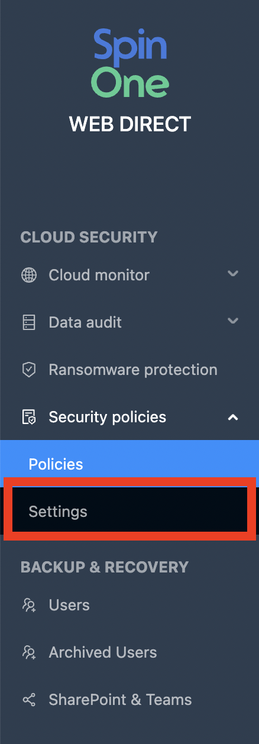This screenshot has width=259, height=744.
Task: Click the Cloud monitor label text
Action: point(99,275)
